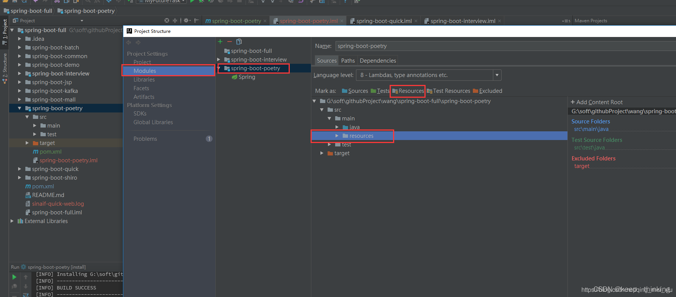Click src\main\java source folder link
The height and width of the screenshot is (297, 676).
tap(591, 129)
